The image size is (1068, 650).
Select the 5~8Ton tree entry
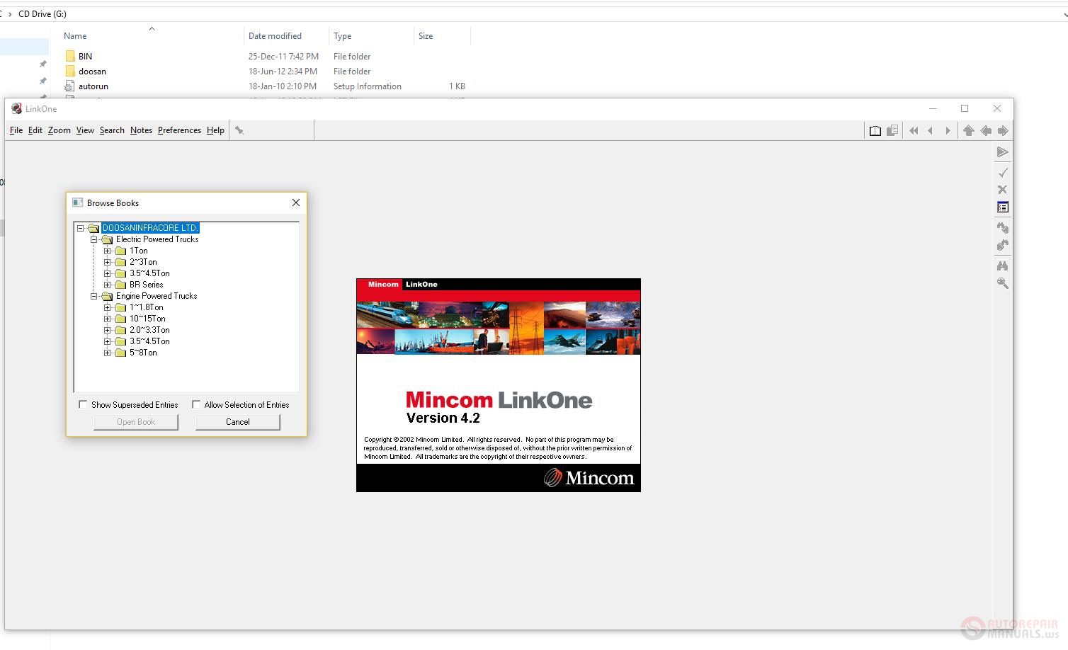click(143, 353)
